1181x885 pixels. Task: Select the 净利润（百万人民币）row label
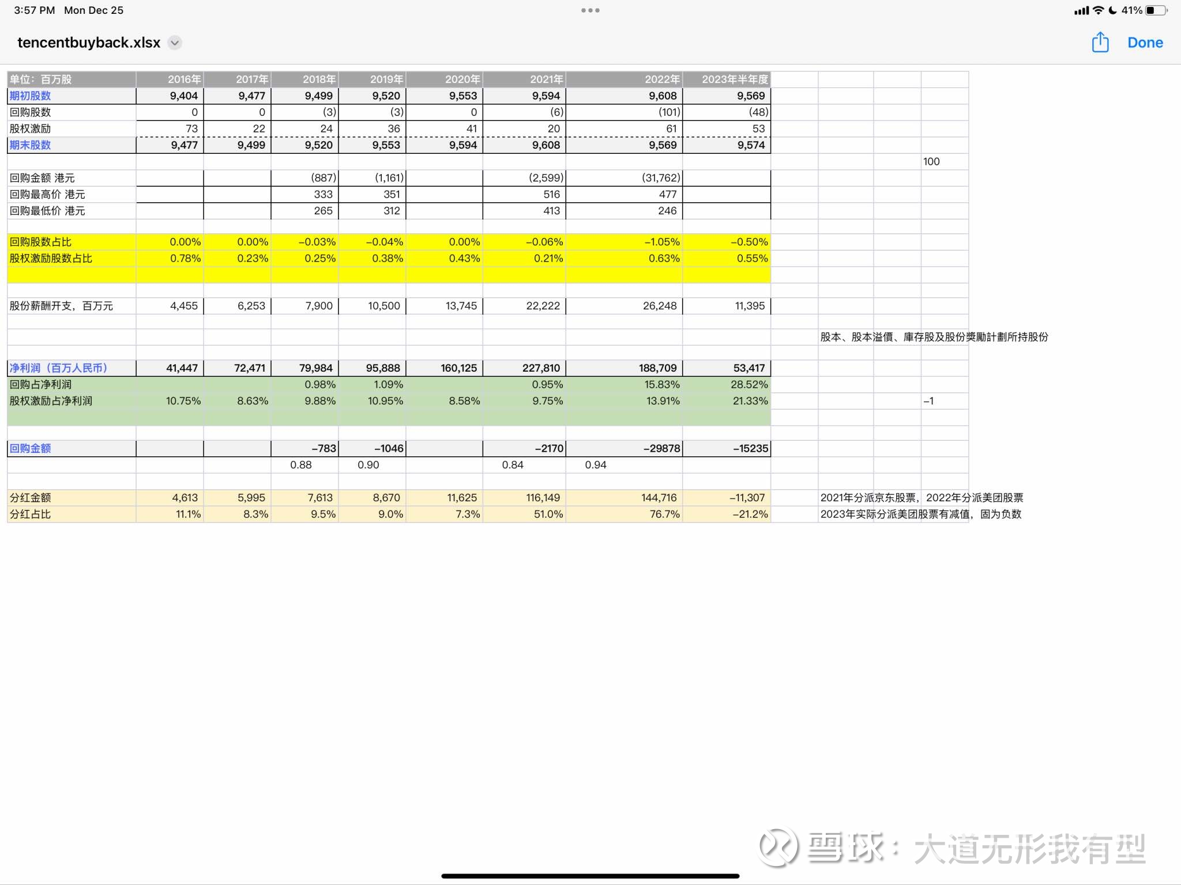[x=72, y=368]
